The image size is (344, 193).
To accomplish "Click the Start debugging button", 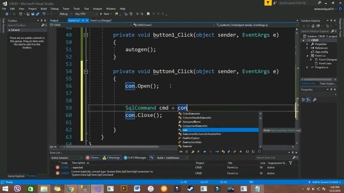I will click(105, 14).
